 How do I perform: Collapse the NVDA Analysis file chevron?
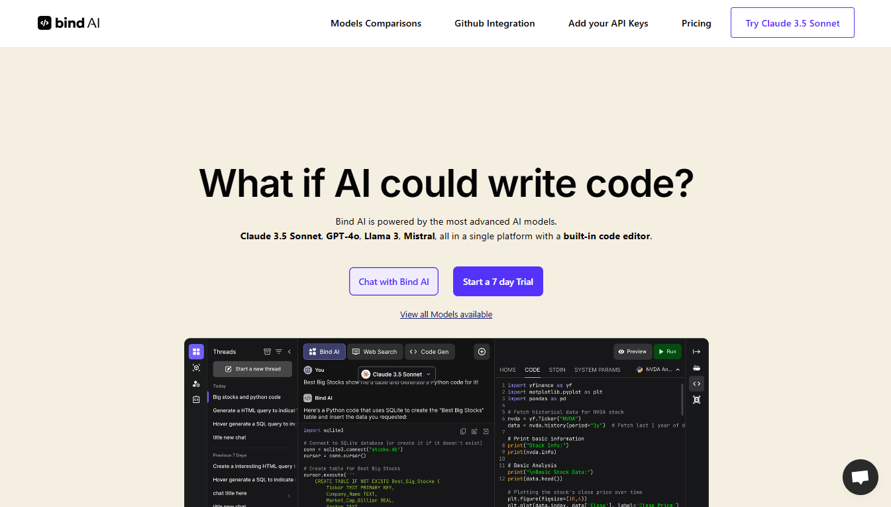678,369
